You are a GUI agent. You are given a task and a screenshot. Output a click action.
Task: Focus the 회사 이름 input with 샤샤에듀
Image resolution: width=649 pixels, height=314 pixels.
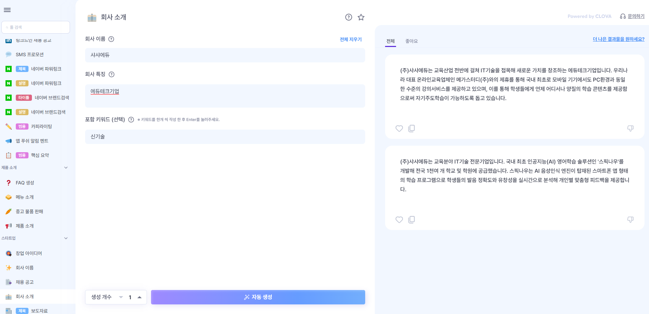225,55
